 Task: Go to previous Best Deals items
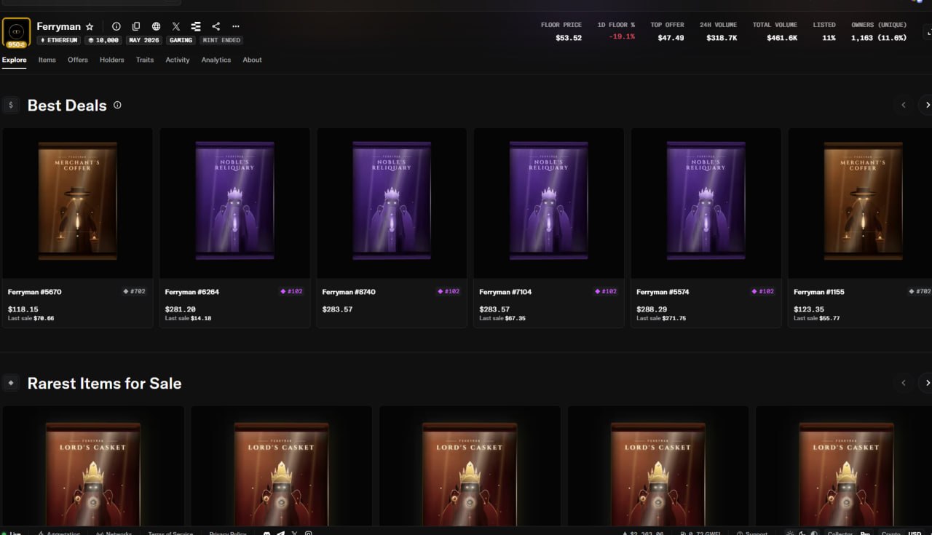pyautogui.click(x=904, y=105)
